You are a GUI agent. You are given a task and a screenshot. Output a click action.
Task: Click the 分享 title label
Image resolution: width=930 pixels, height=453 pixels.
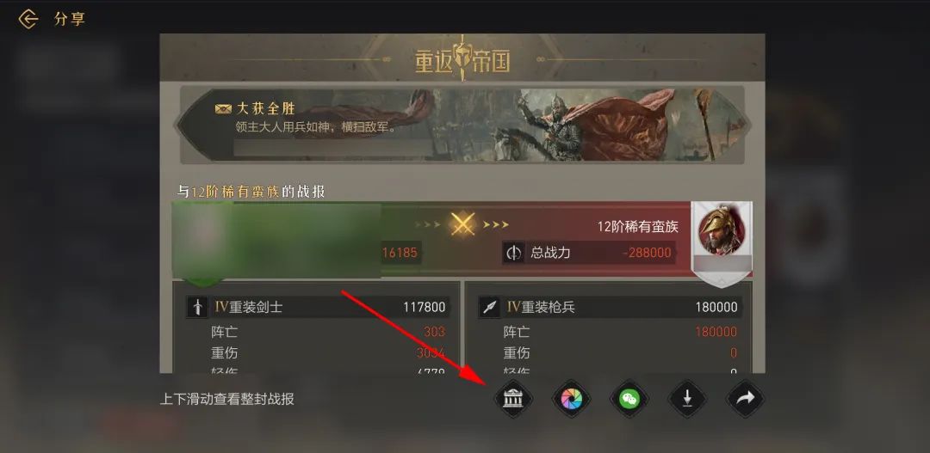tap(70, 19)
